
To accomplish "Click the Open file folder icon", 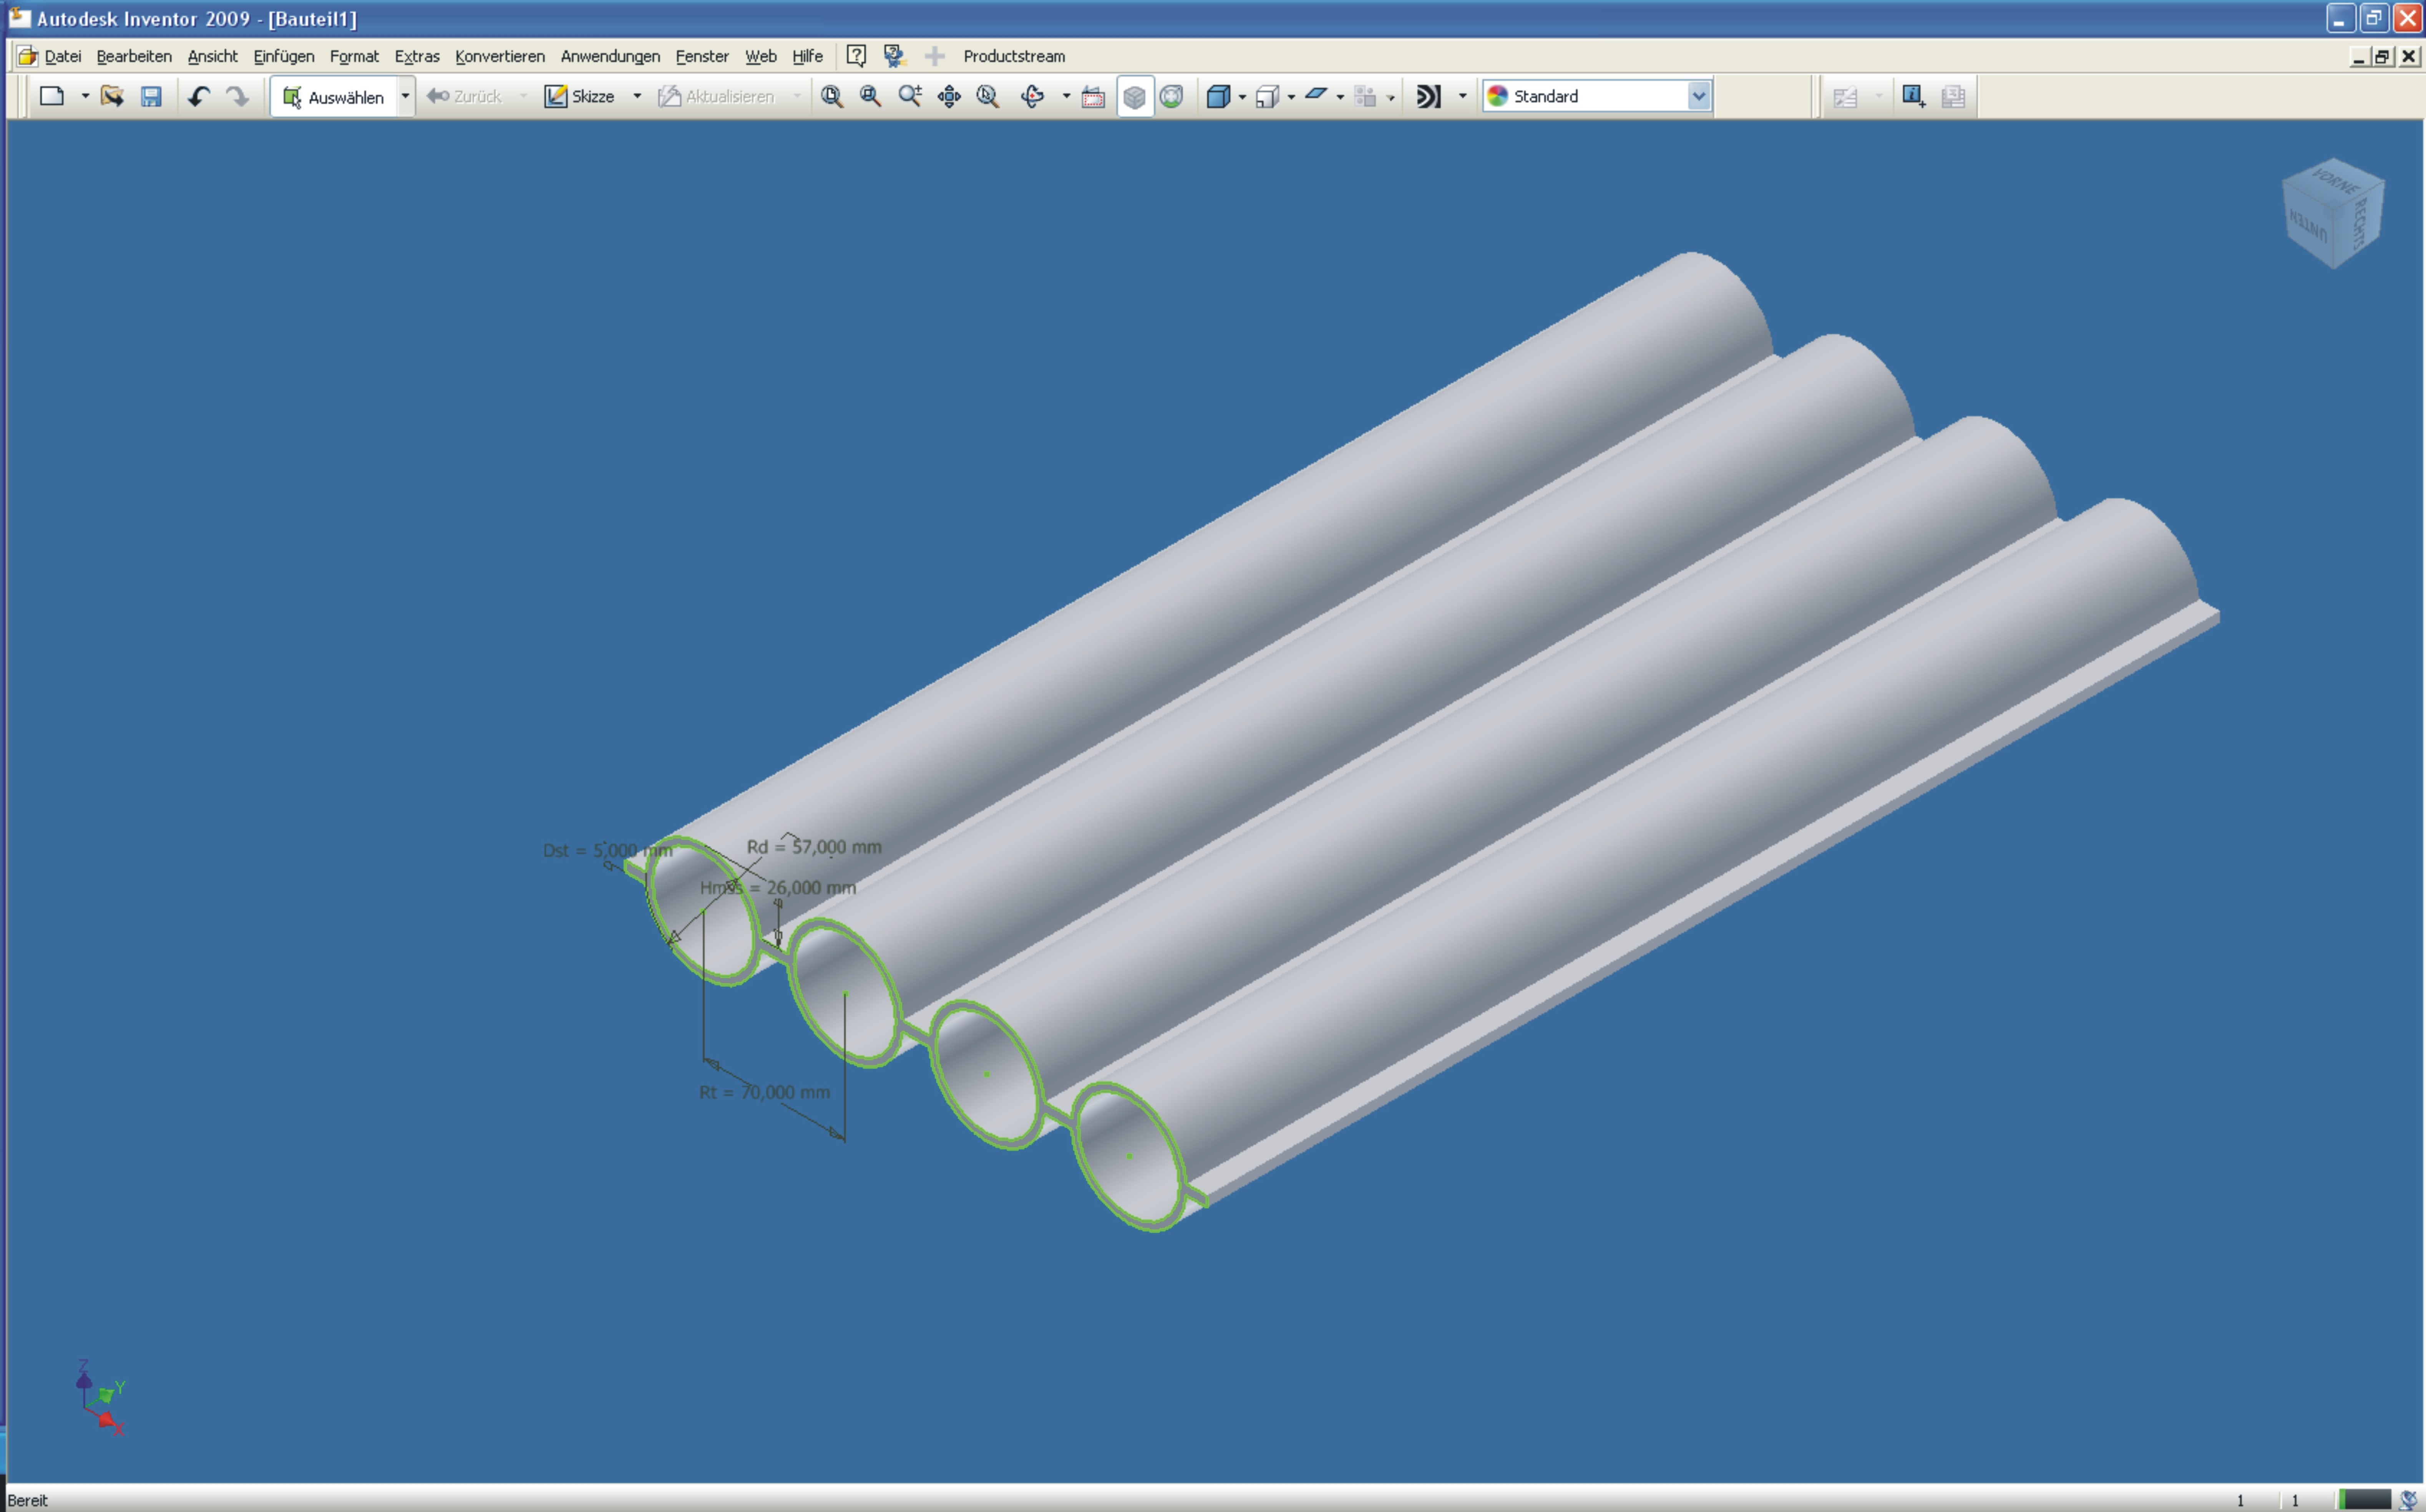I will 112,96.
